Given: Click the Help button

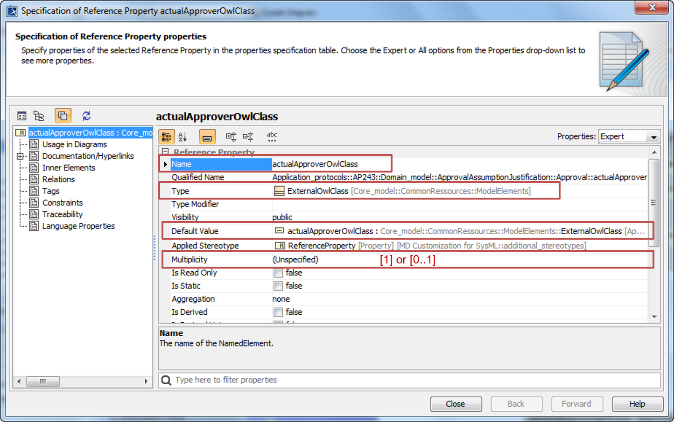Looking at the screenshot, I should [637, 404].
